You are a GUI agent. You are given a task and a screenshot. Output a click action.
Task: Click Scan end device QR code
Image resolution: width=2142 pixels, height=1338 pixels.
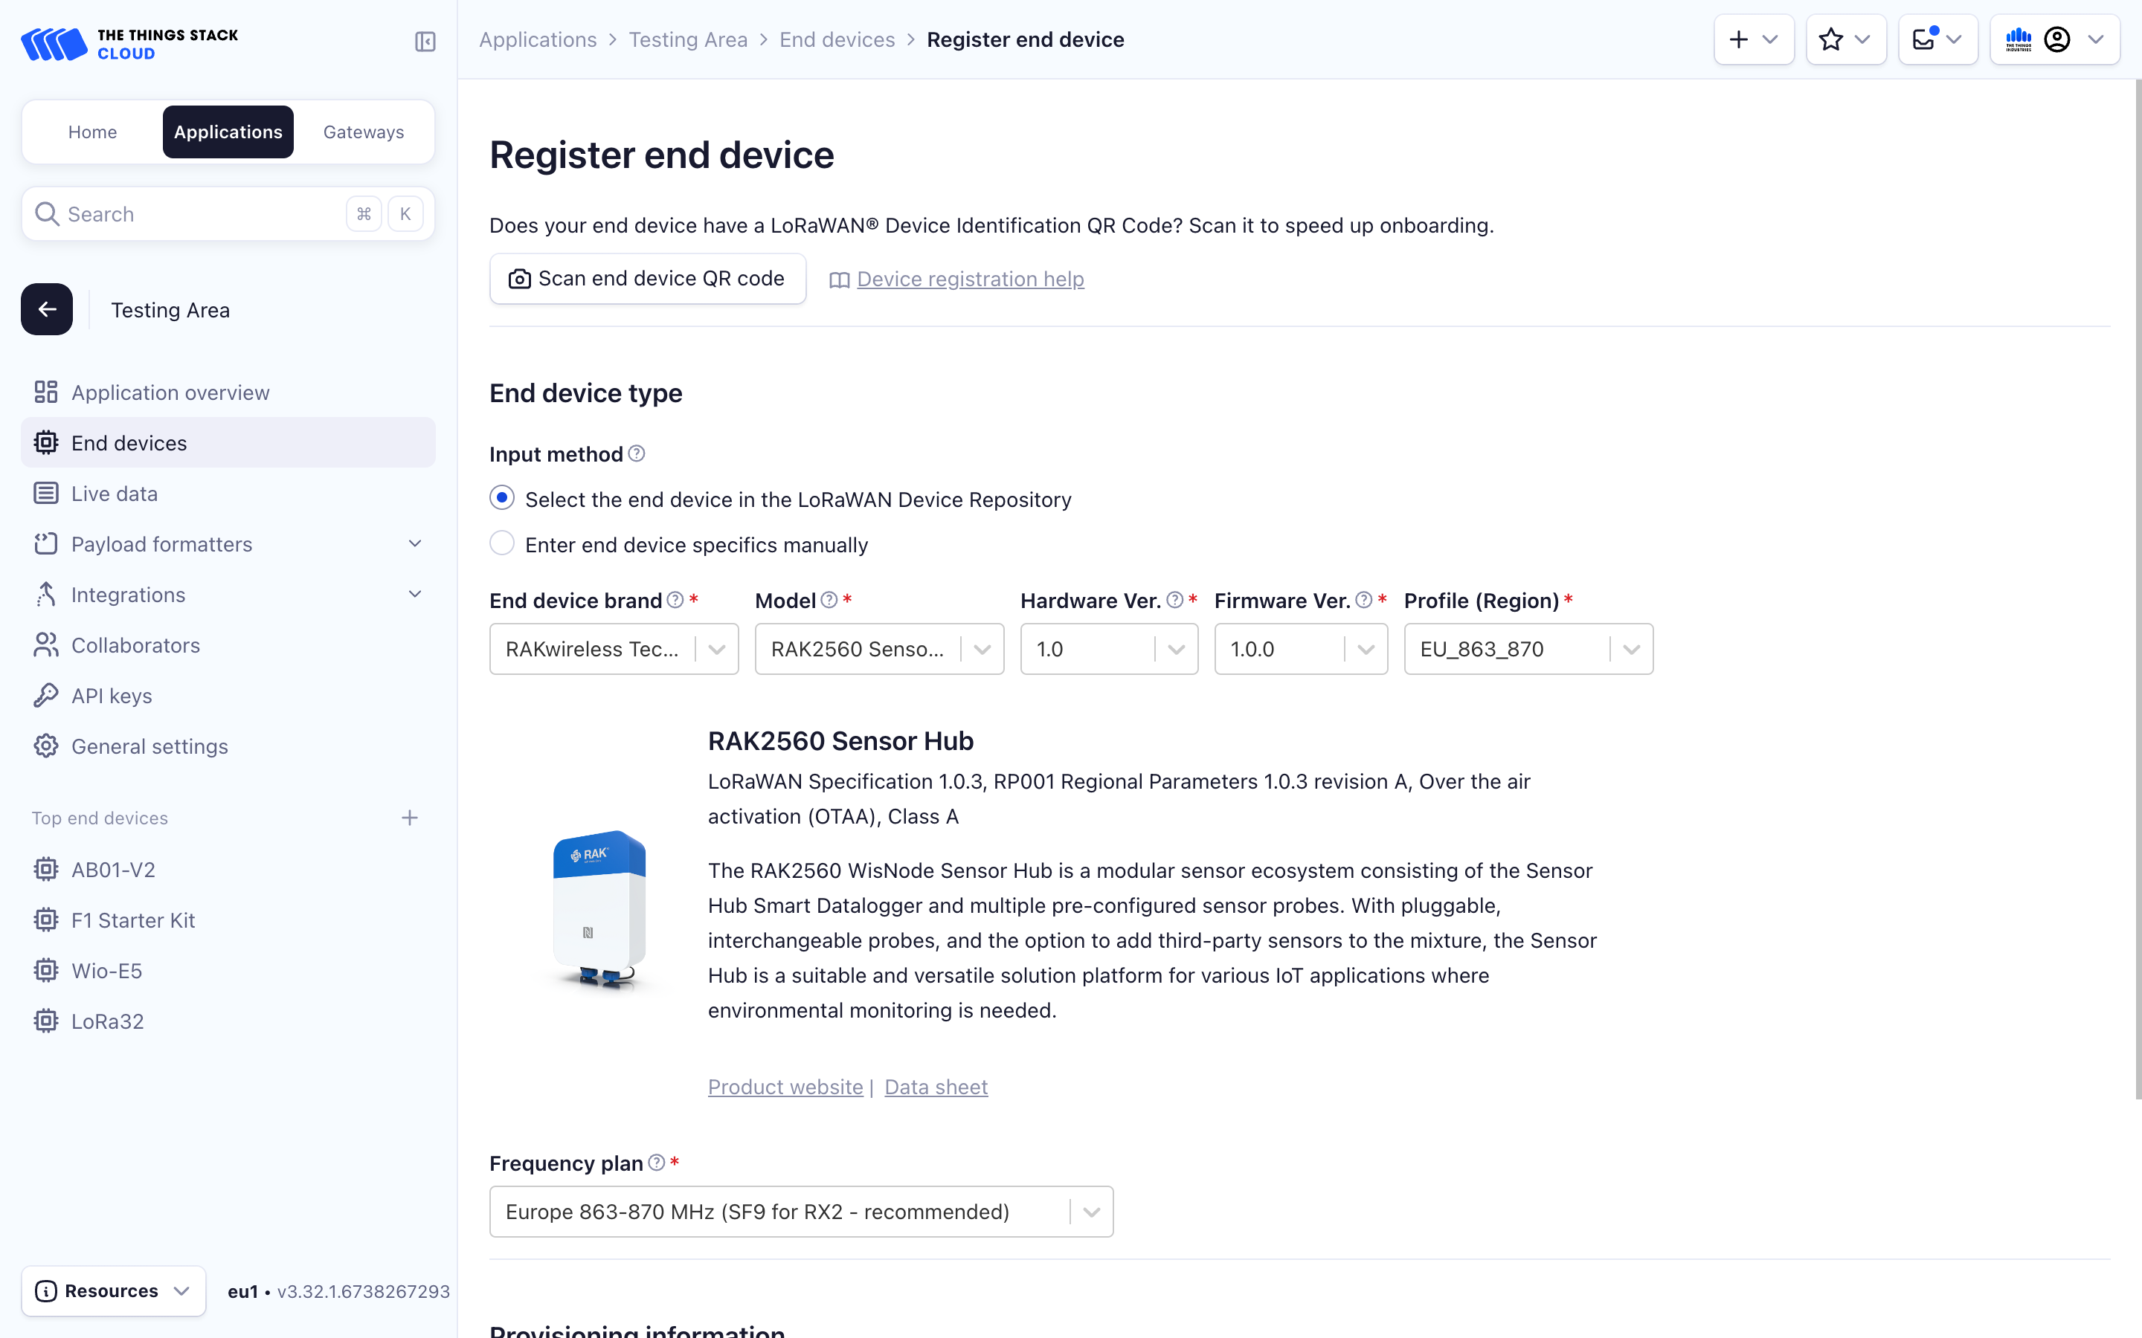click(x=647, y=278)
